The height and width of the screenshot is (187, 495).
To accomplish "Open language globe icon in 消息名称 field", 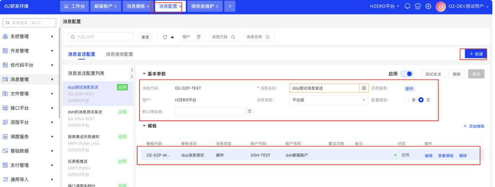I will [x=364, y=88].
